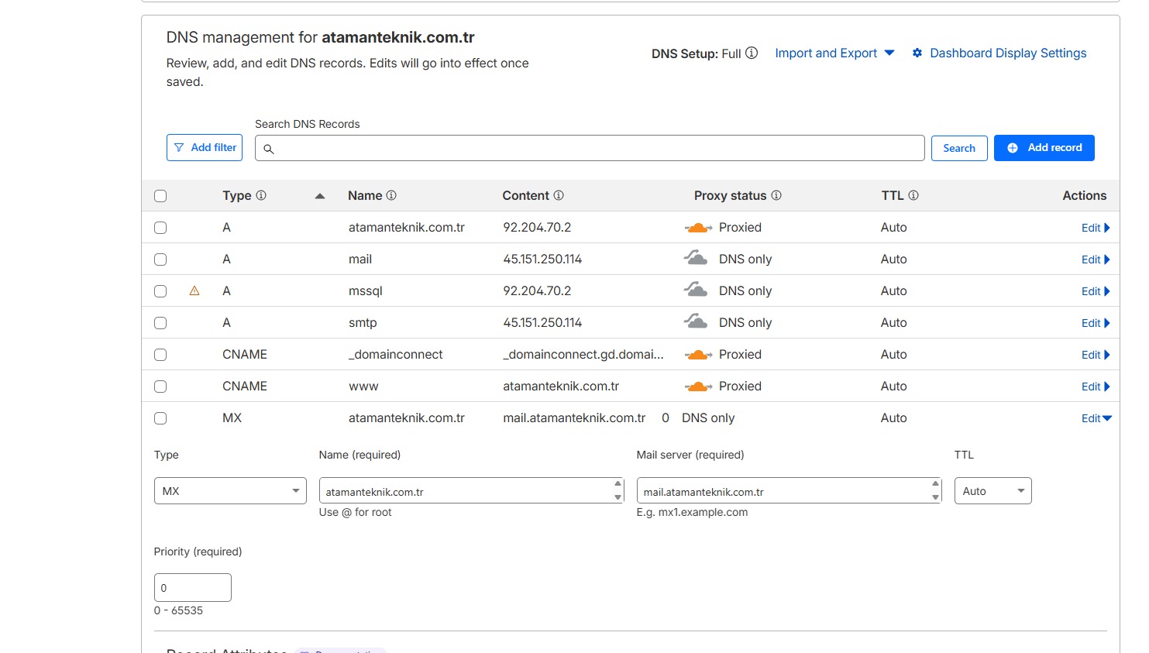Click the mssql record name

(366, 291)
